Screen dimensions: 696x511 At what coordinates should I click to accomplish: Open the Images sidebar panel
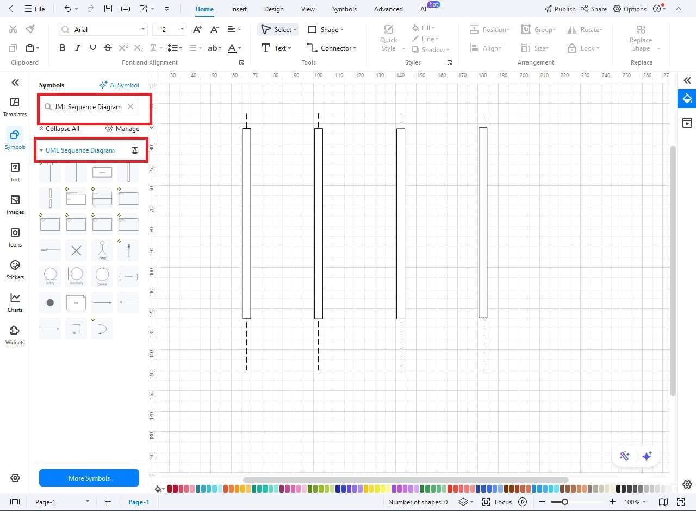15,205
